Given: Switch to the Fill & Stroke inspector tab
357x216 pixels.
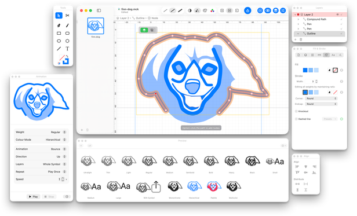Looking at the screenshot, I should (x=326, y=55).
